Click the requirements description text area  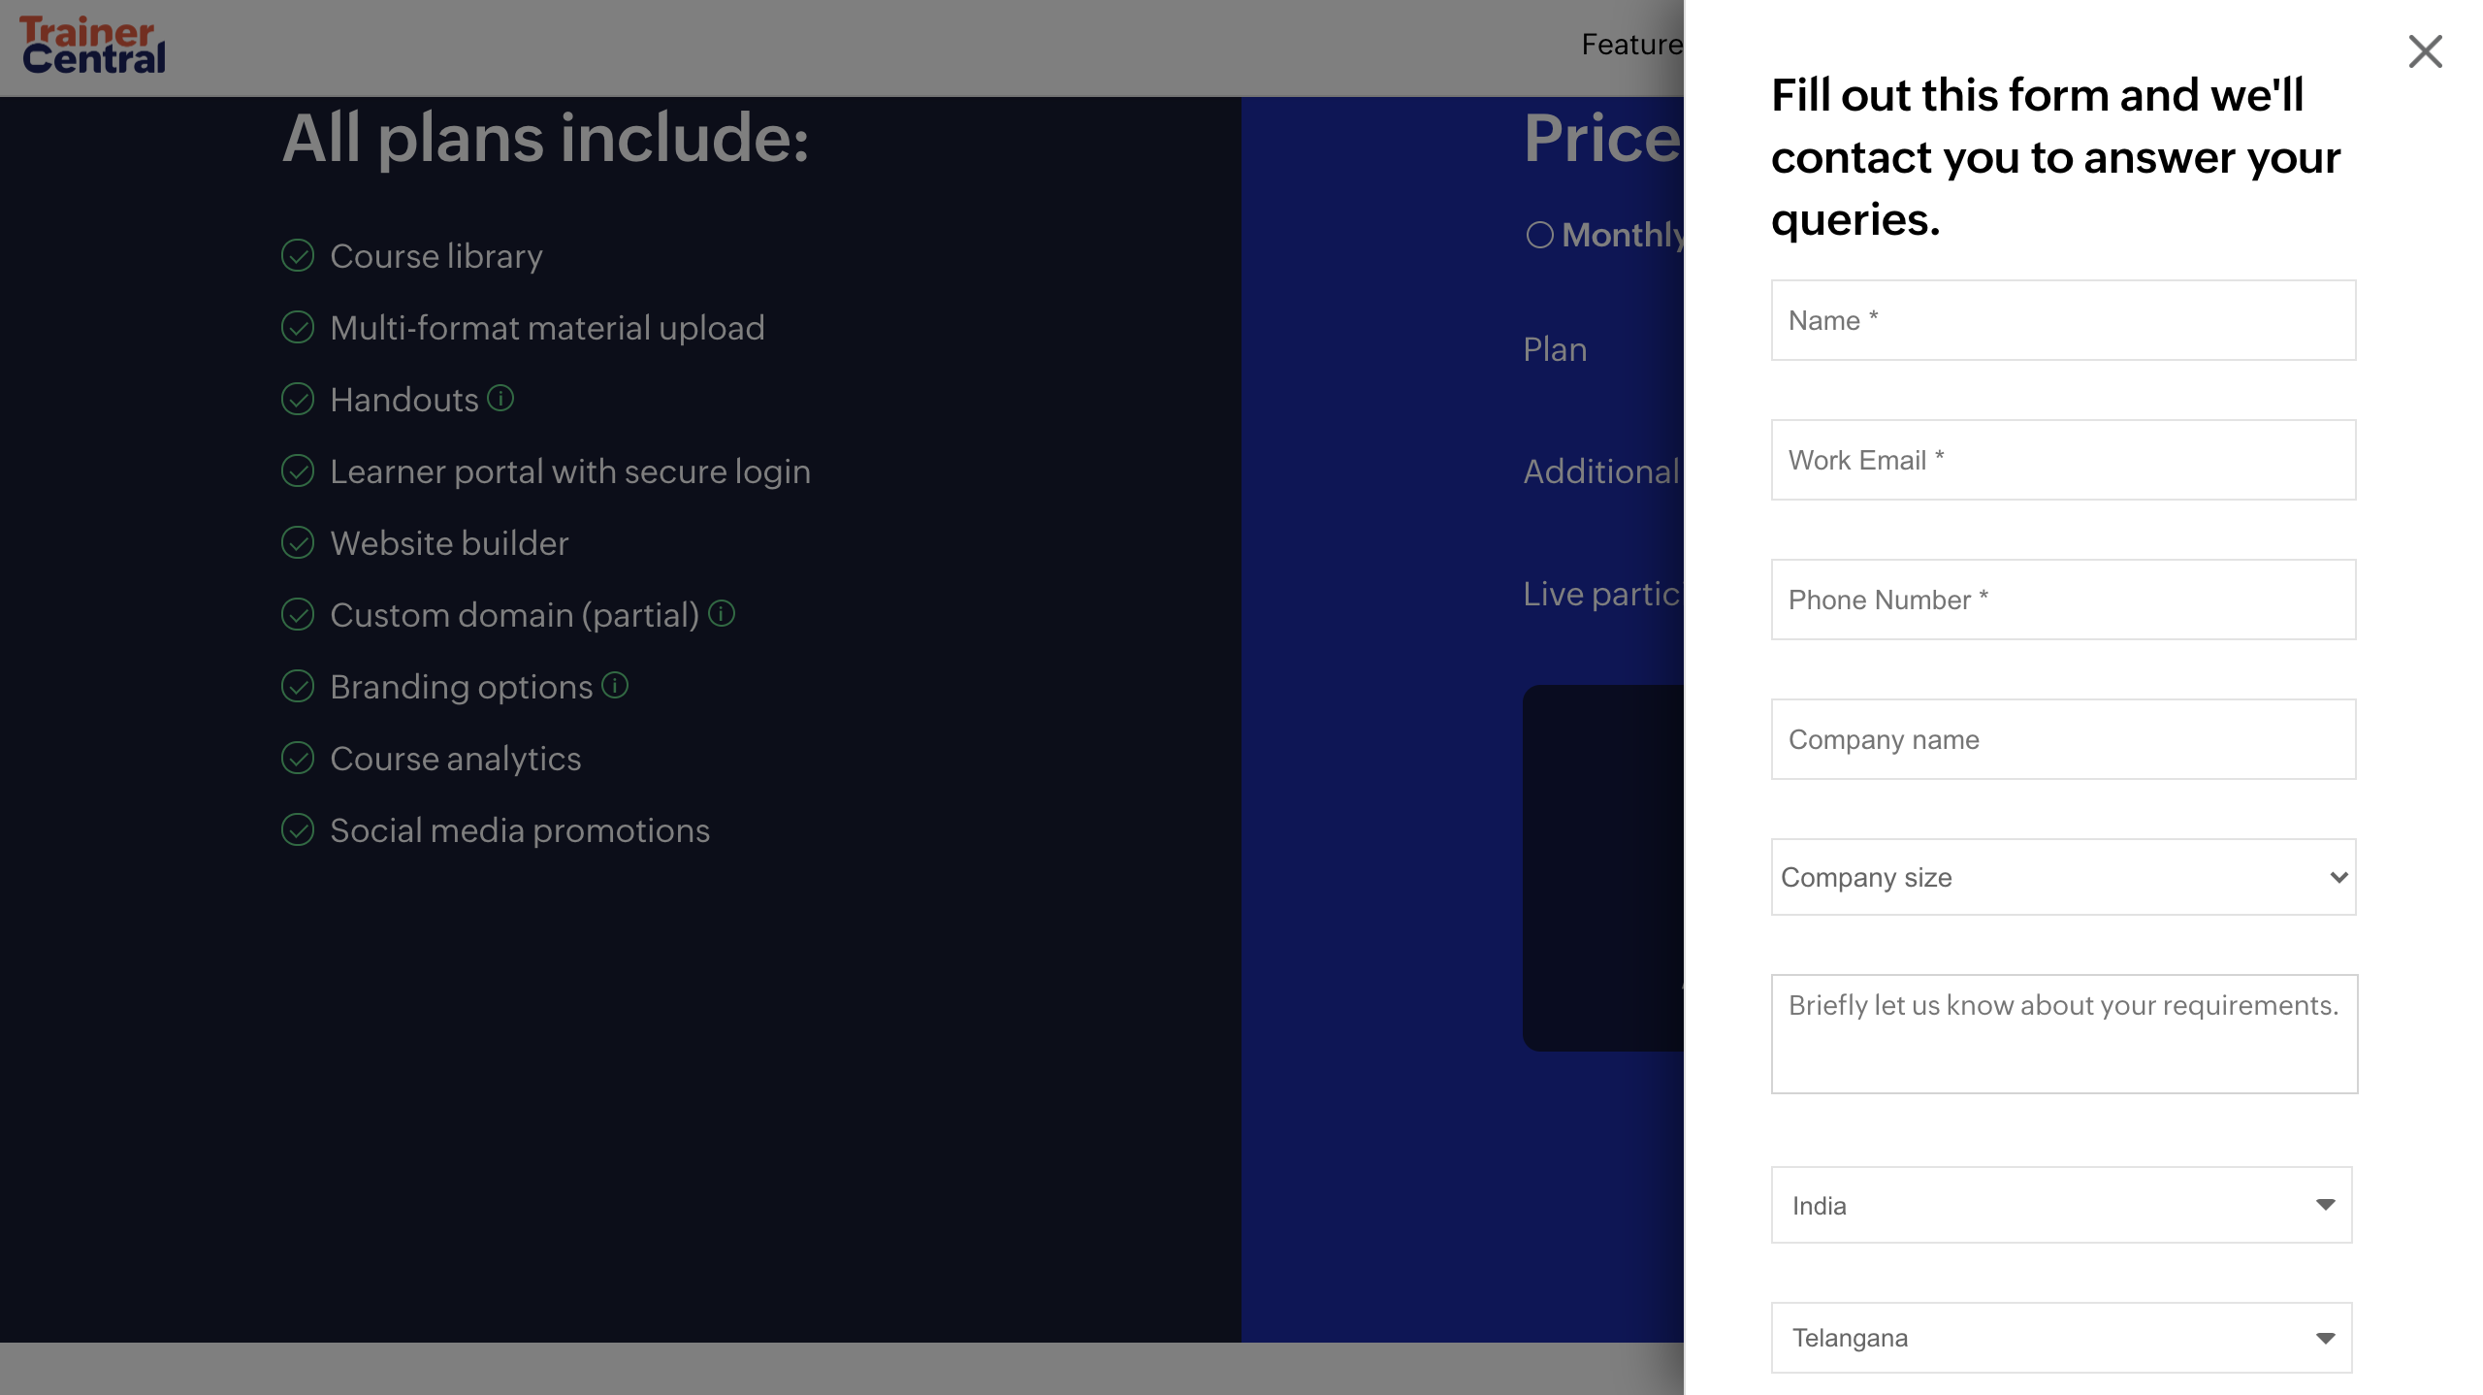point(2064,1034)
